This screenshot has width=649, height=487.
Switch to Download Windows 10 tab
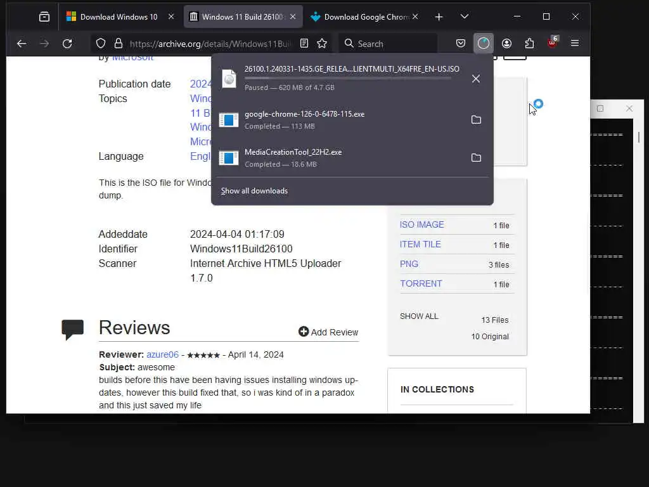pyautogui.click(x=120, y=16)
